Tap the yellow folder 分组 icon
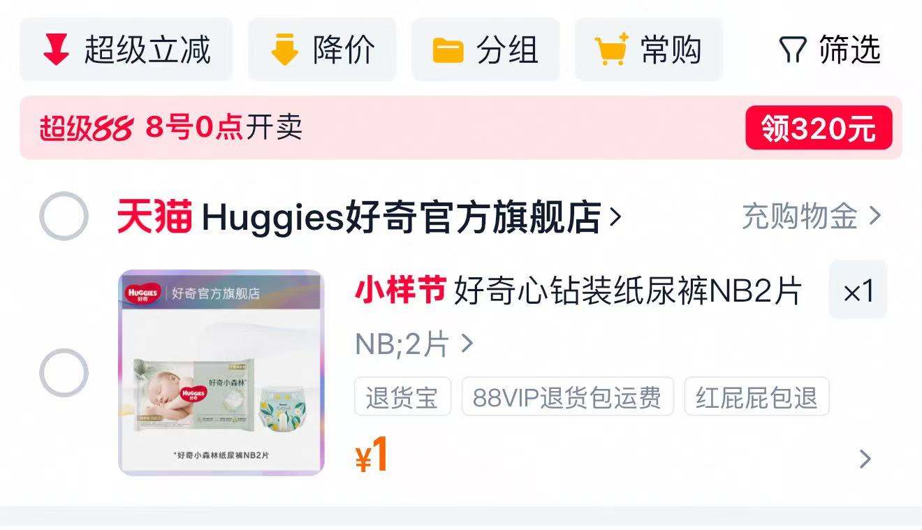 448,51
